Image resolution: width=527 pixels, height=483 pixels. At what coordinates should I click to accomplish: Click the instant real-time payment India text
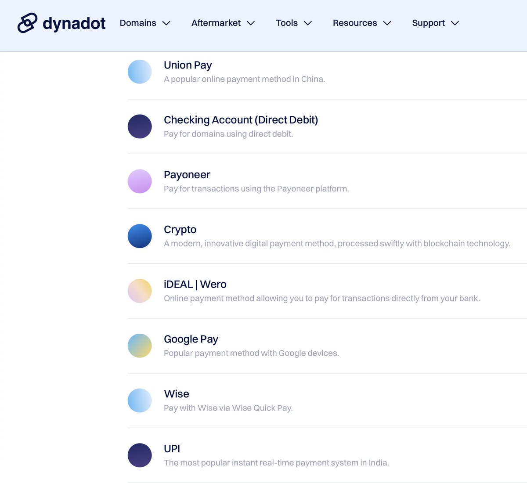pos(277,463)
